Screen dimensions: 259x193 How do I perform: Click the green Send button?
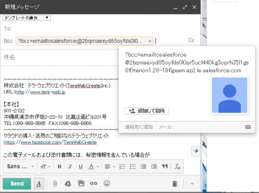click(17, 183)
